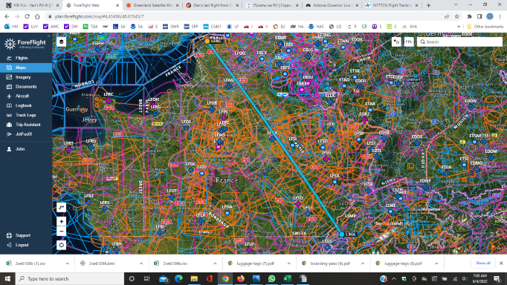Open Documents in the sidebar
The width and height of the screenshot is (507, 285).
coord(26,87)
